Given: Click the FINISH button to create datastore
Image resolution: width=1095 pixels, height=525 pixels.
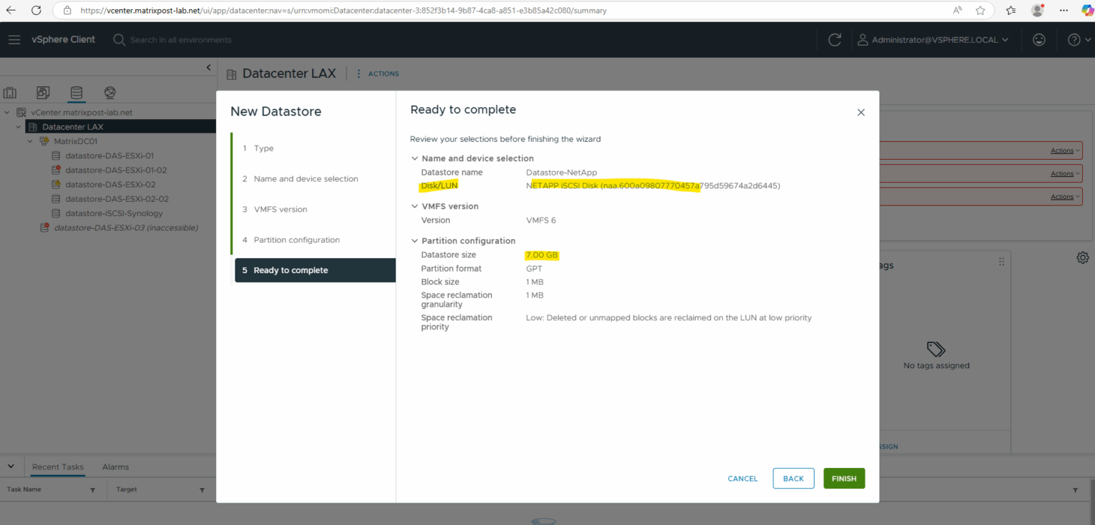Looking at the screenshot, I should (x=844, y=478).
